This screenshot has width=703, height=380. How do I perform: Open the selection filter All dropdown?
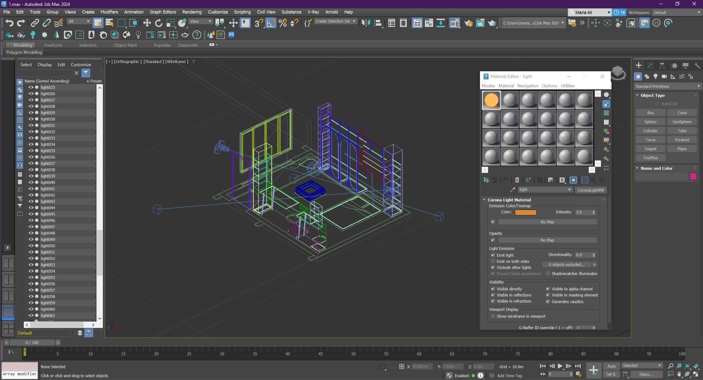pyautogui.click(x=79, y=21)
